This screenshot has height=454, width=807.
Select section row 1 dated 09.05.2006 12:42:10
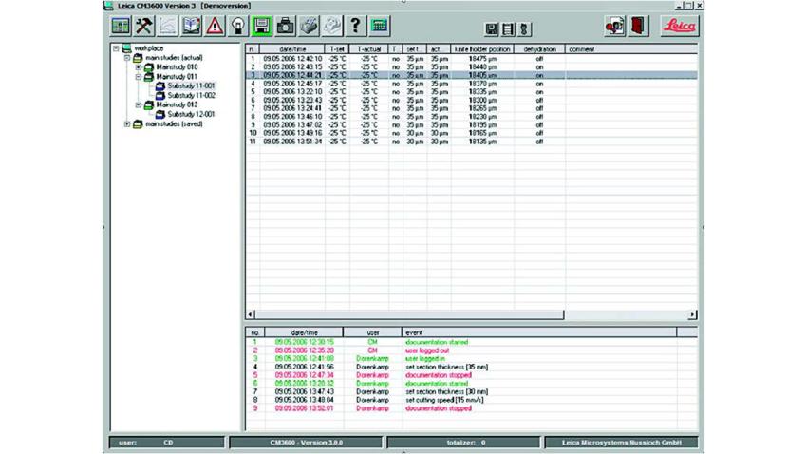click(472, 59)
